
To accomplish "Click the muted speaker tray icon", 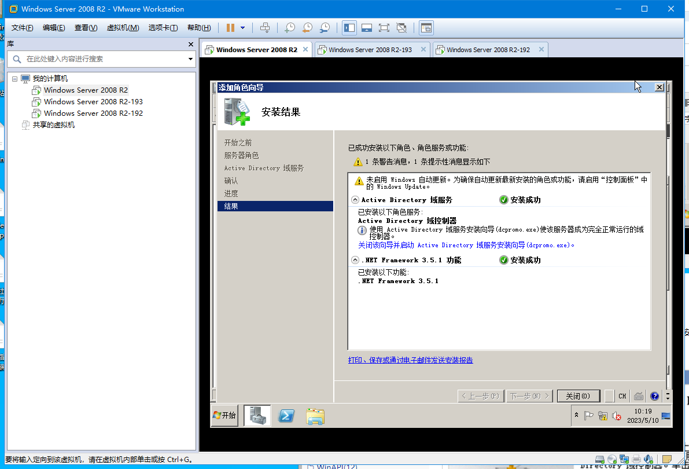I will coord(617,416).
